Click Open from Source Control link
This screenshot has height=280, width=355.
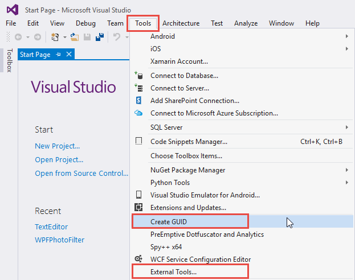[x=81, y=173]
